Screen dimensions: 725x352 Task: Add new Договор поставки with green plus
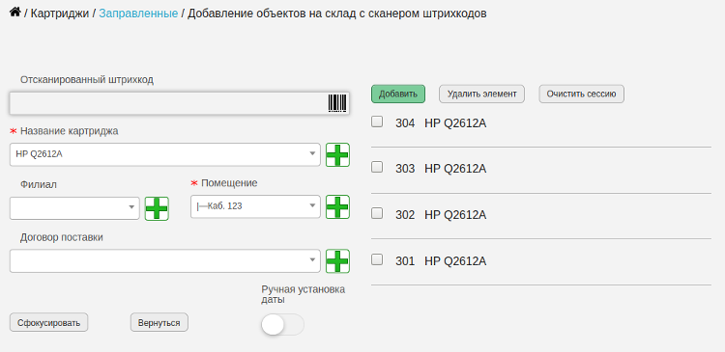[337, 261]
